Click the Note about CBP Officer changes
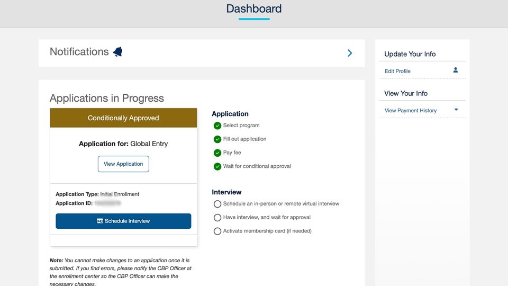 click(121, 272)
